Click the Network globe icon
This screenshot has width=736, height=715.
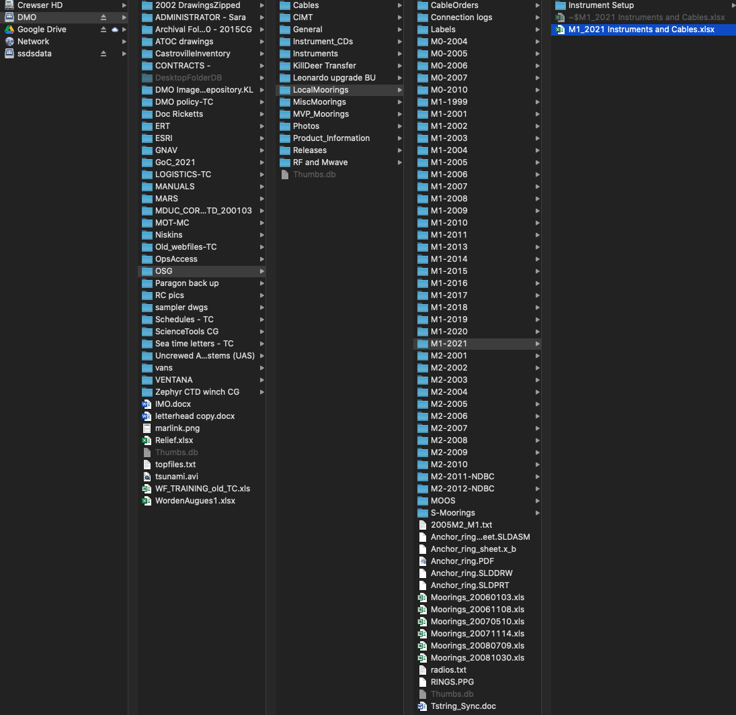(x=9, y=42)
